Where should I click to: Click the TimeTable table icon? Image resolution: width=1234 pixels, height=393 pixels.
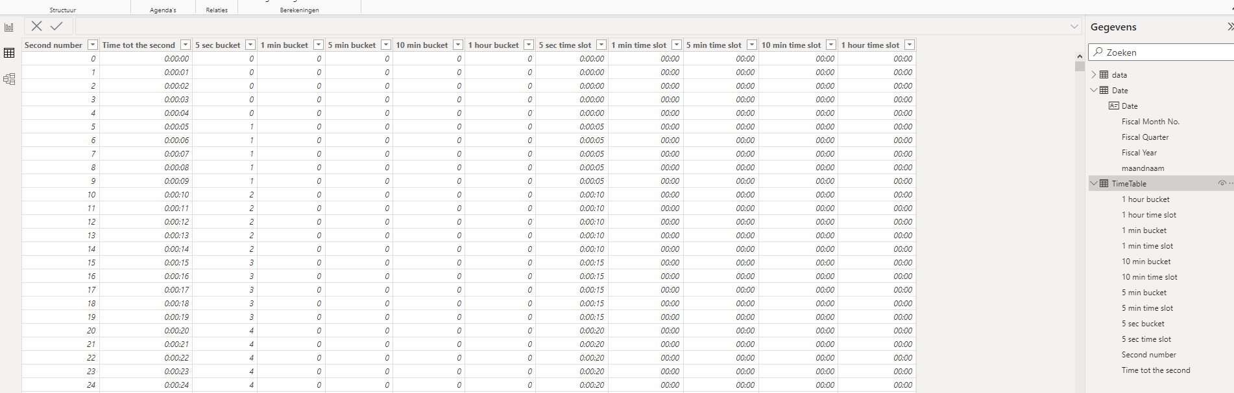[1104, 183]
